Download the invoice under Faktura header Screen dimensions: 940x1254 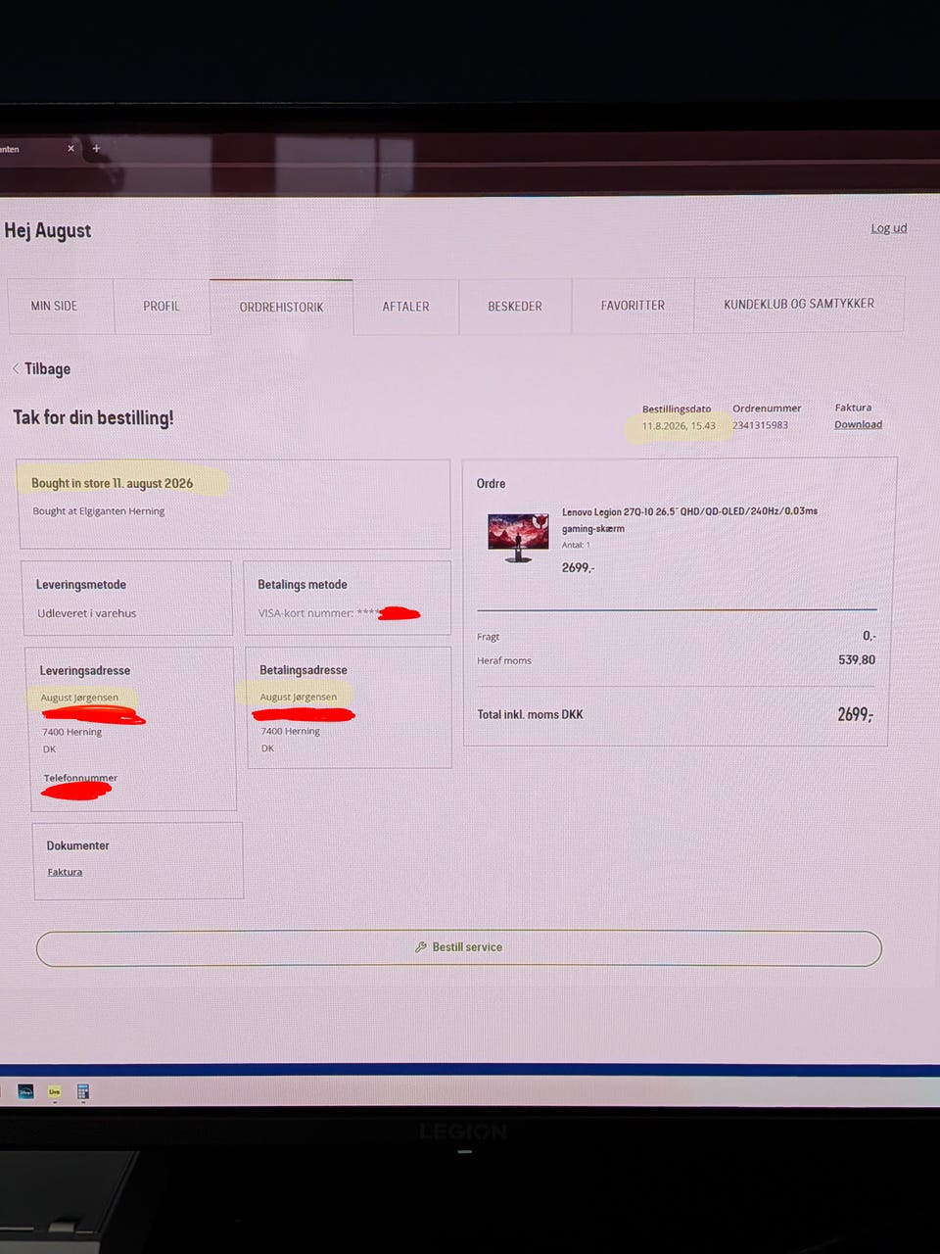coord(858,424)
